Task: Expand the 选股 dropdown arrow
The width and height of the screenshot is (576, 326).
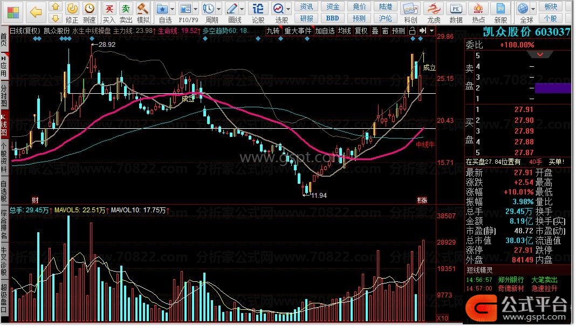Action: [x=289, y=9]
